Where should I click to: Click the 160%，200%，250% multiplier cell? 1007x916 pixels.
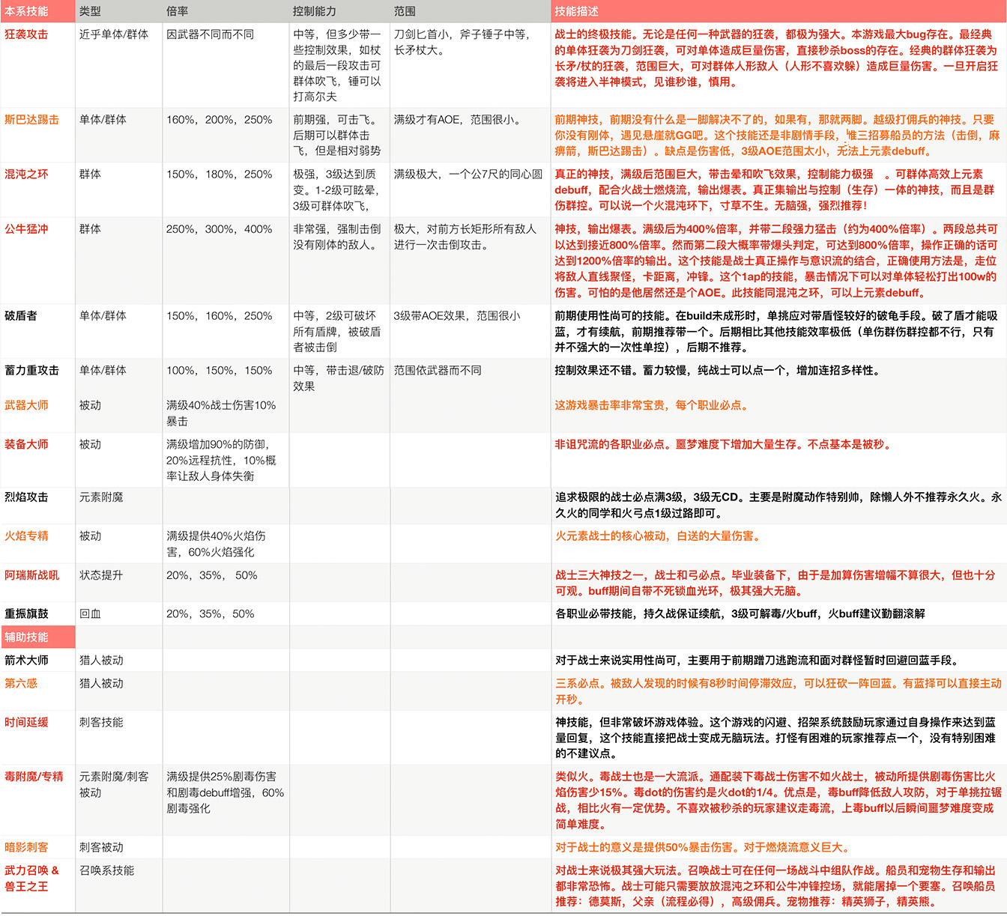tap(226, 135)
